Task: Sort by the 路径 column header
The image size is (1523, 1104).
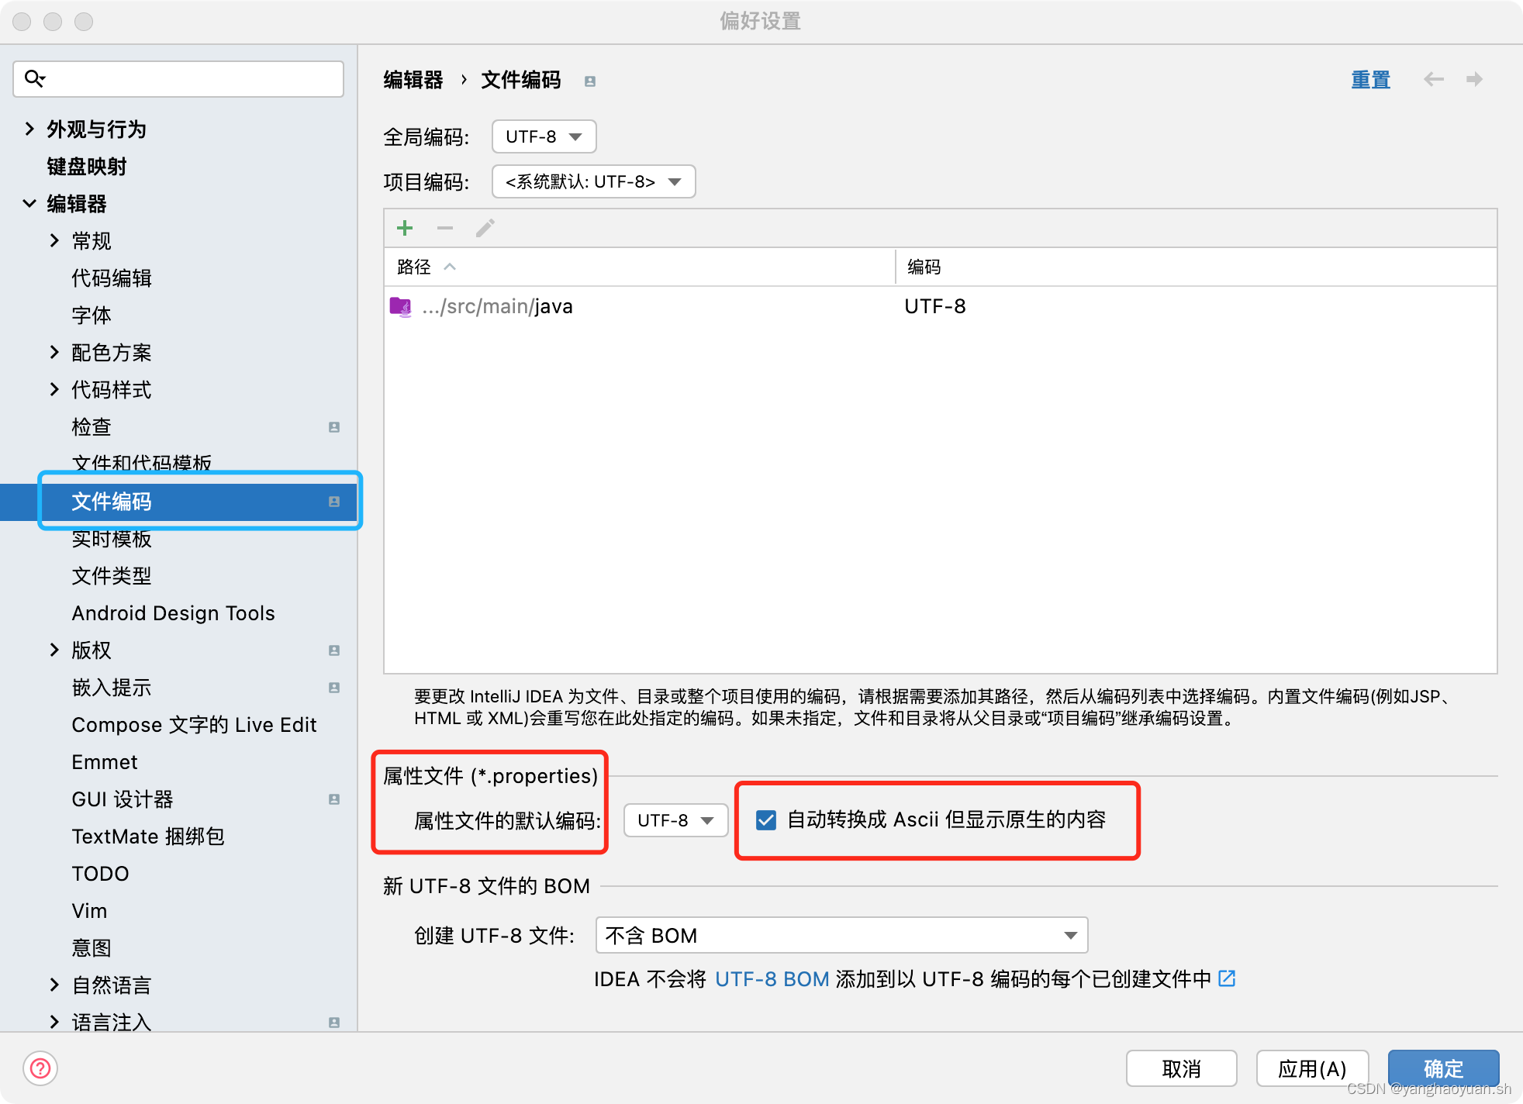Action: pos(640,267)
